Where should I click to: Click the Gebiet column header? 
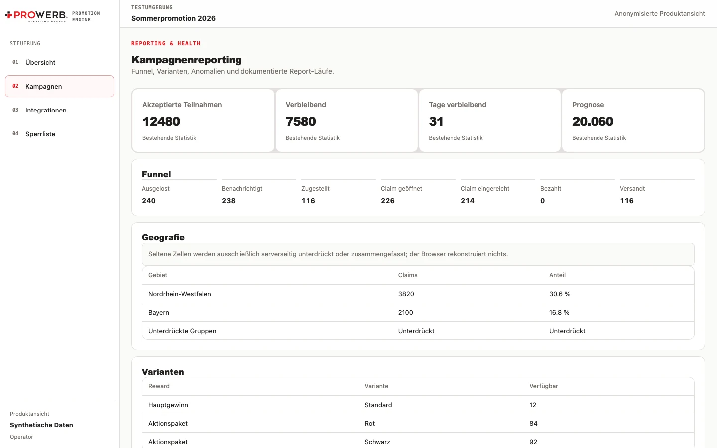pyautogui.click(x=158, y=275)
